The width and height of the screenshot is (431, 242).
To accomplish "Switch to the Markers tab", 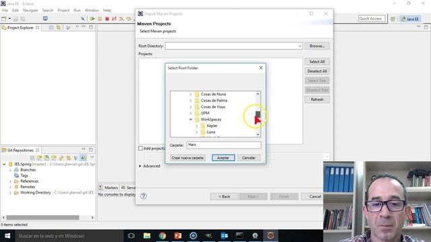I will pyautogui.click(x=108, y=188).
